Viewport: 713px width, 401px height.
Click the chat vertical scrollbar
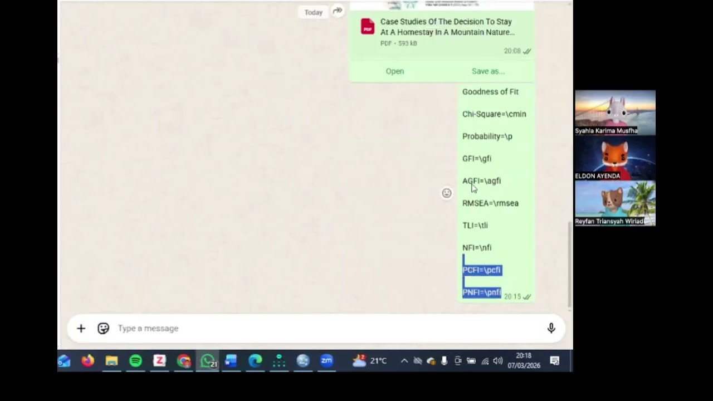click(x=569, y=265)
